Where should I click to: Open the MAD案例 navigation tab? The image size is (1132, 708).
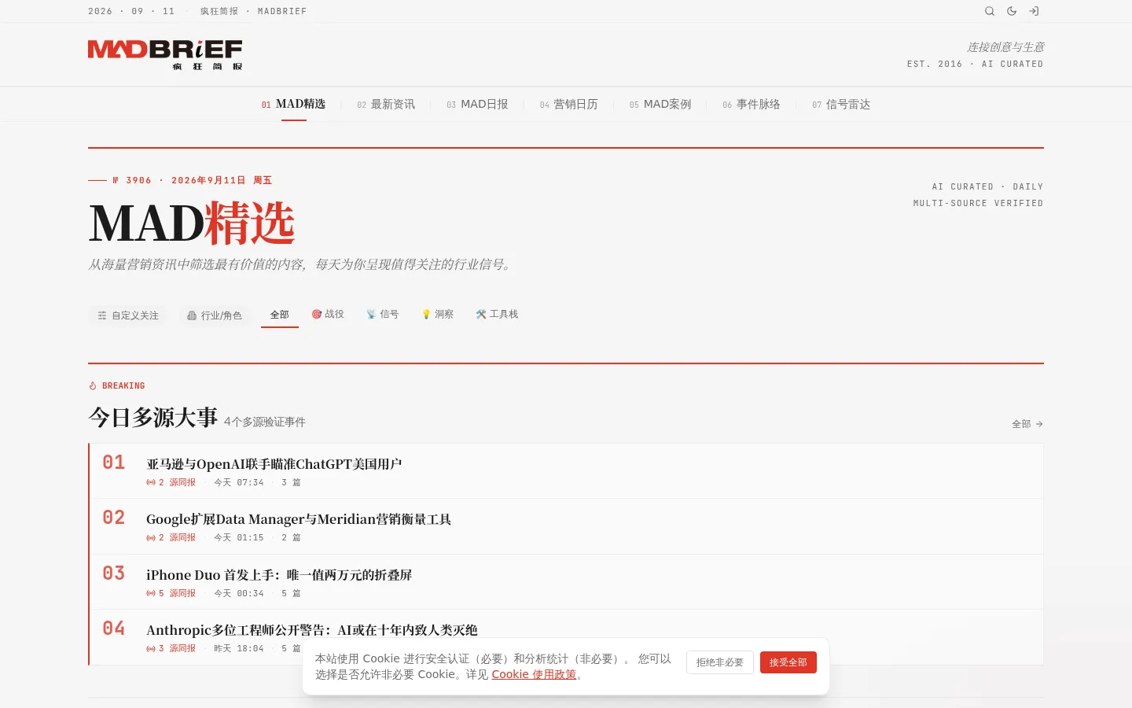point(660,104)
